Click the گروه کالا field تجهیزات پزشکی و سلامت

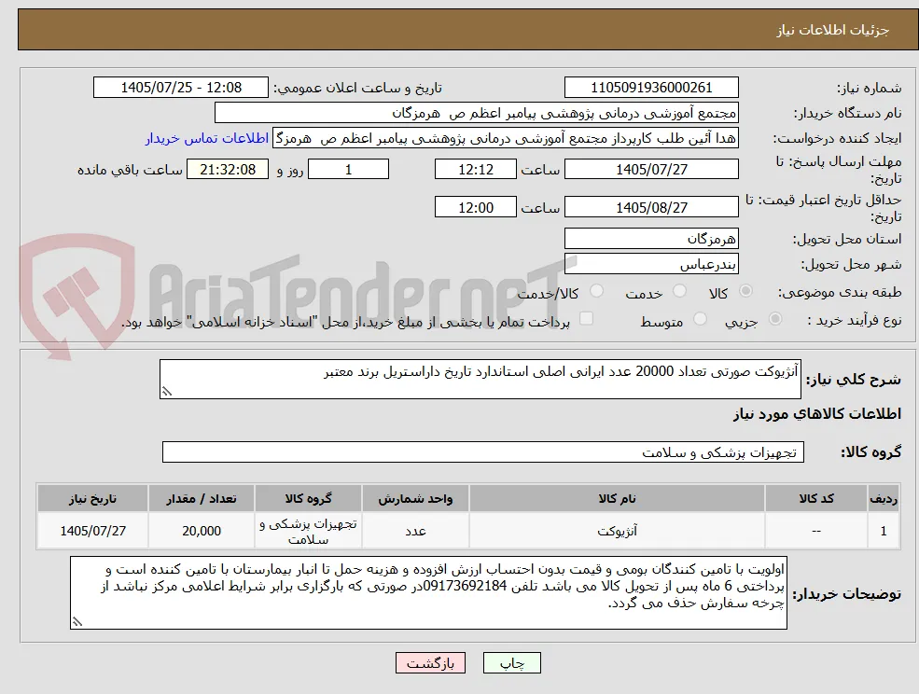point(483,452)
